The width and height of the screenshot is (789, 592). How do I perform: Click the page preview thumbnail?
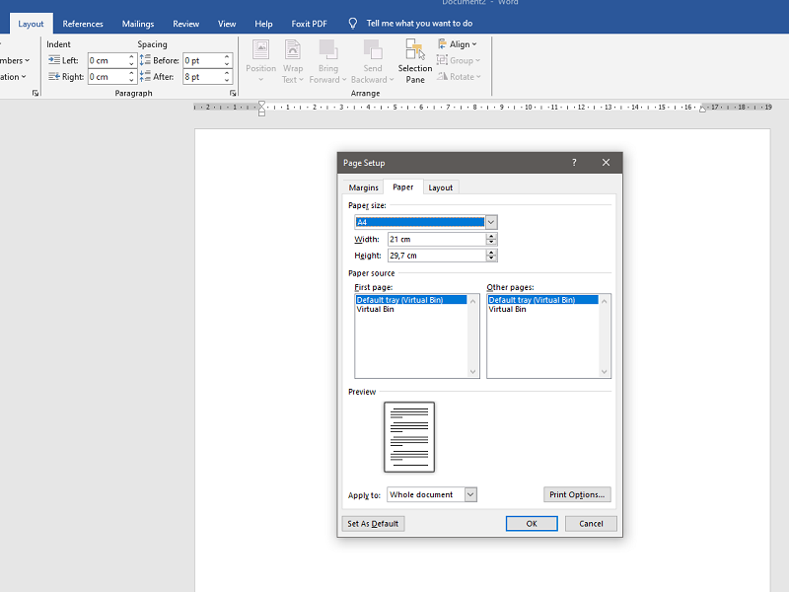(x=409, y=437)
